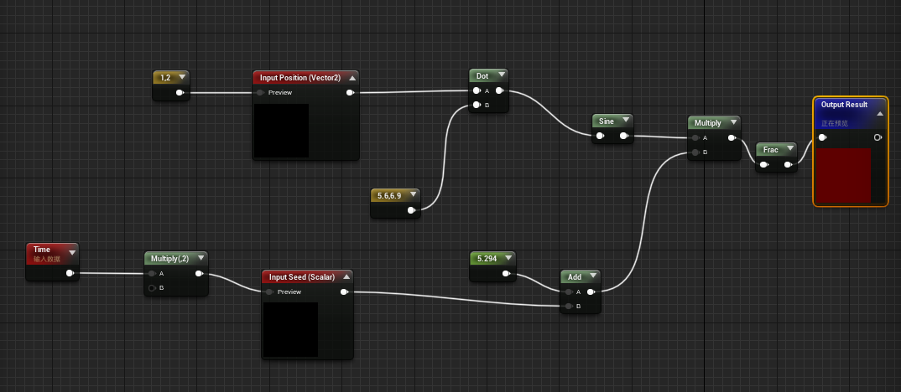
Task: Select the Input Seed (Scalar) node title
Action: (x=302, y=277)
